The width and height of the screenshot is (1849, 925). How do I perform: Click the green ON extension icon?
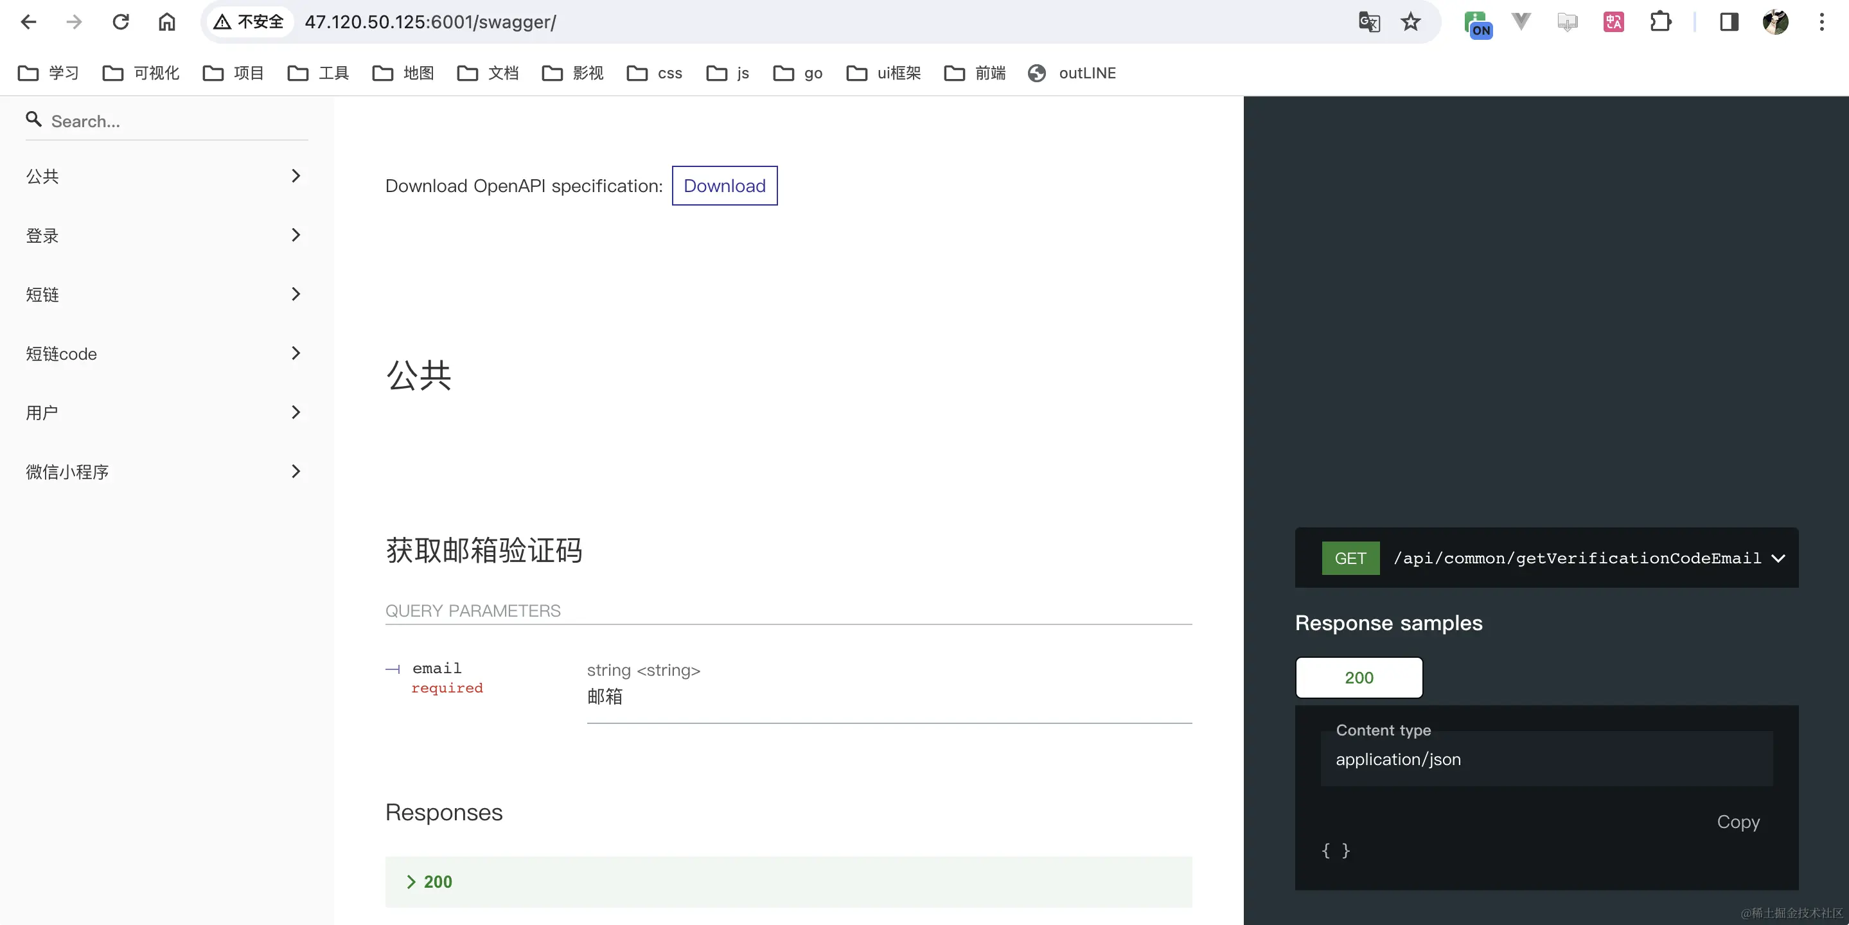tap(1478, 24)
